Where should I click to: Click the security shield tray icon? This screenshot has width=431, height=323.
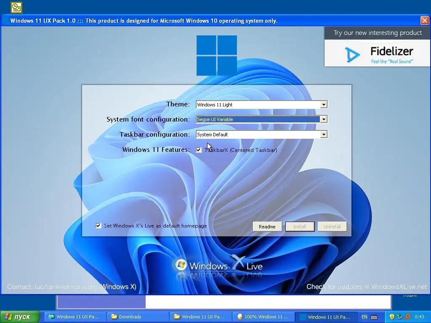(x=392, y=317)
